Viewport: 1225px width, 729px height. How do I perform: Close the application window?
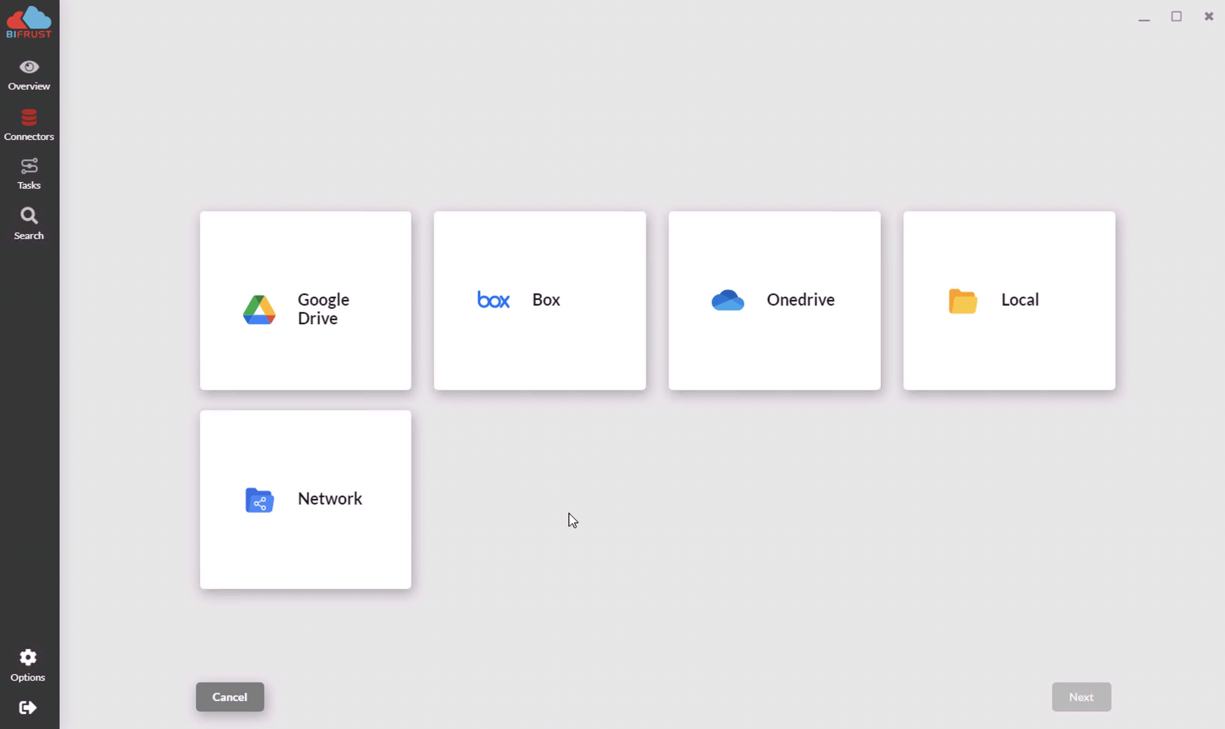pyautogui.click(x=1209, y=17)
